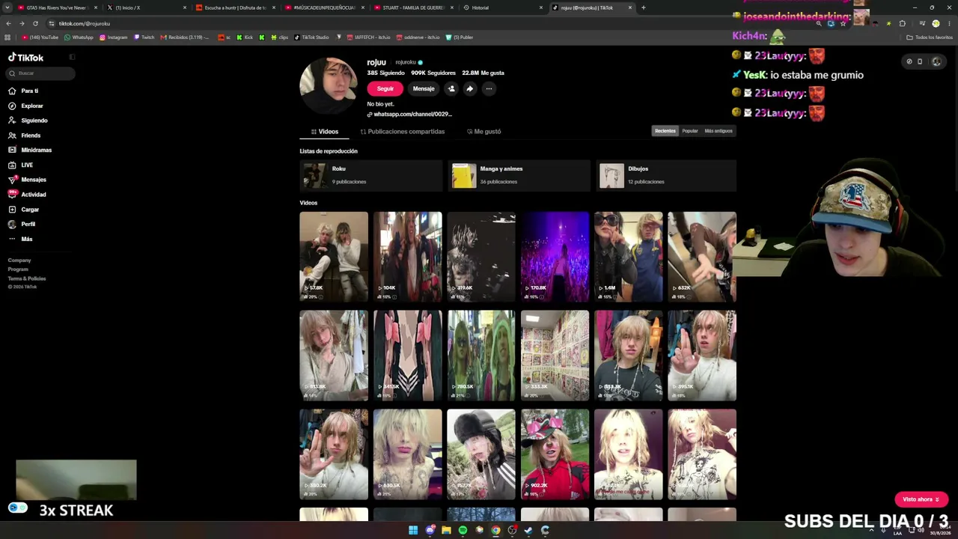Image resolution: width=958 pixels, height=539 pixels.
Task: Click the rojuu profile avatar
Action: coord(329,85)
